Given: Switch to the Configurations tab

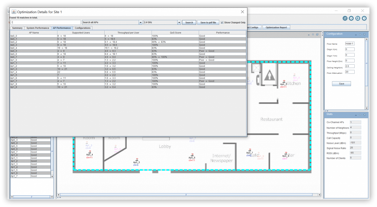Looking at the screenshot, I should [82, 28].
